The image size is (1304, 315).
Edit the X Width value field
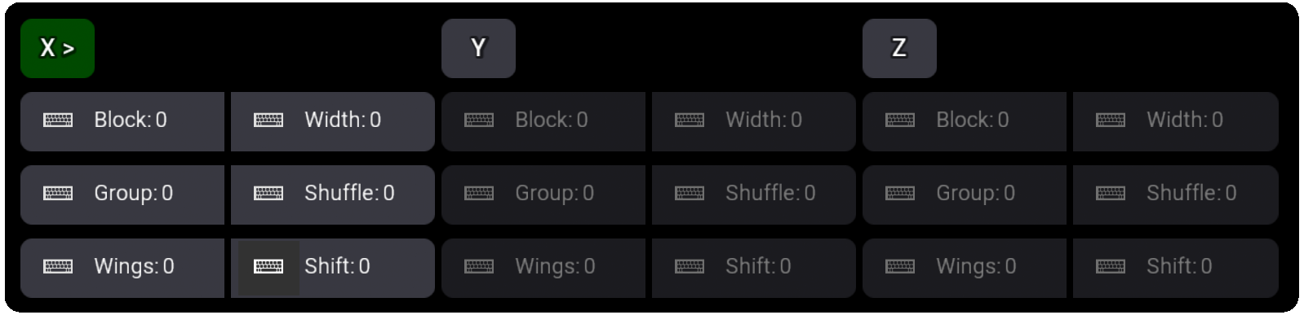(333, 121)
